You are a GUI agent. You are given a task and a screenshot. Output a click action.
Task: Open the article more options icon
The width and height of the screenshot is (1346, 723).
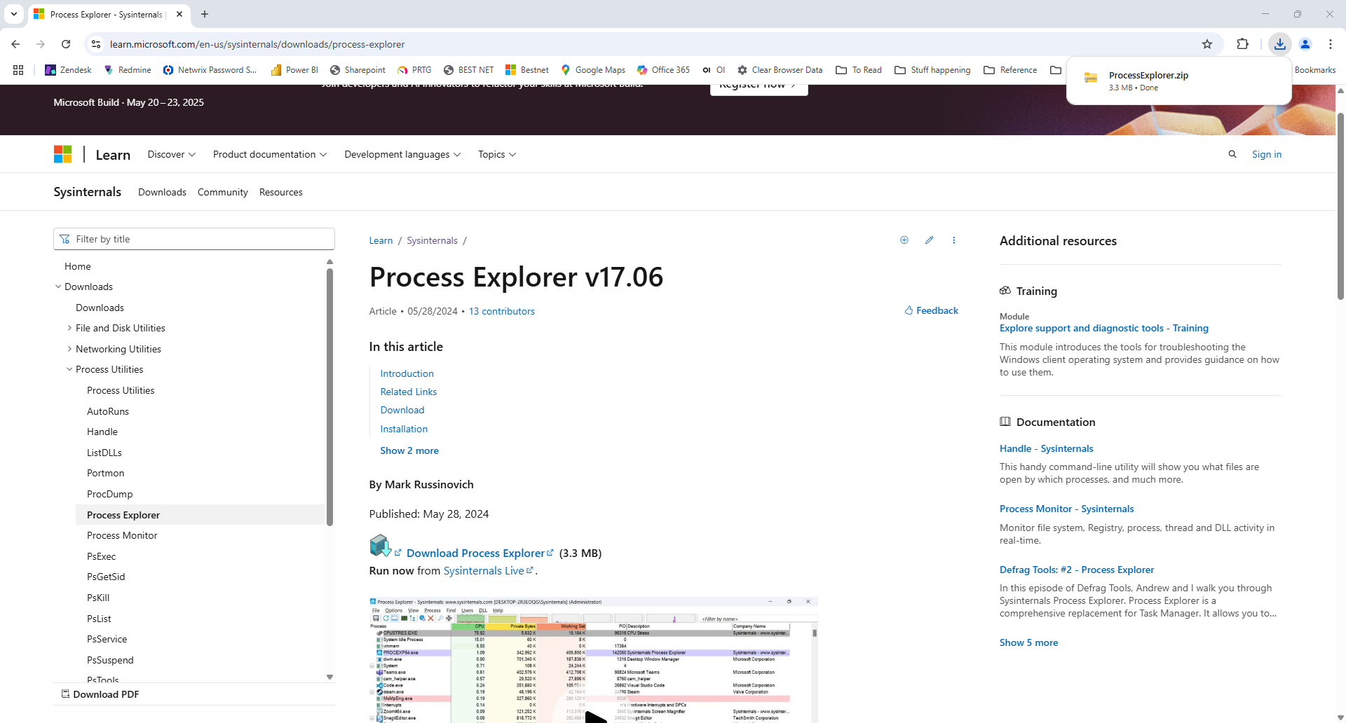(953, 240)
